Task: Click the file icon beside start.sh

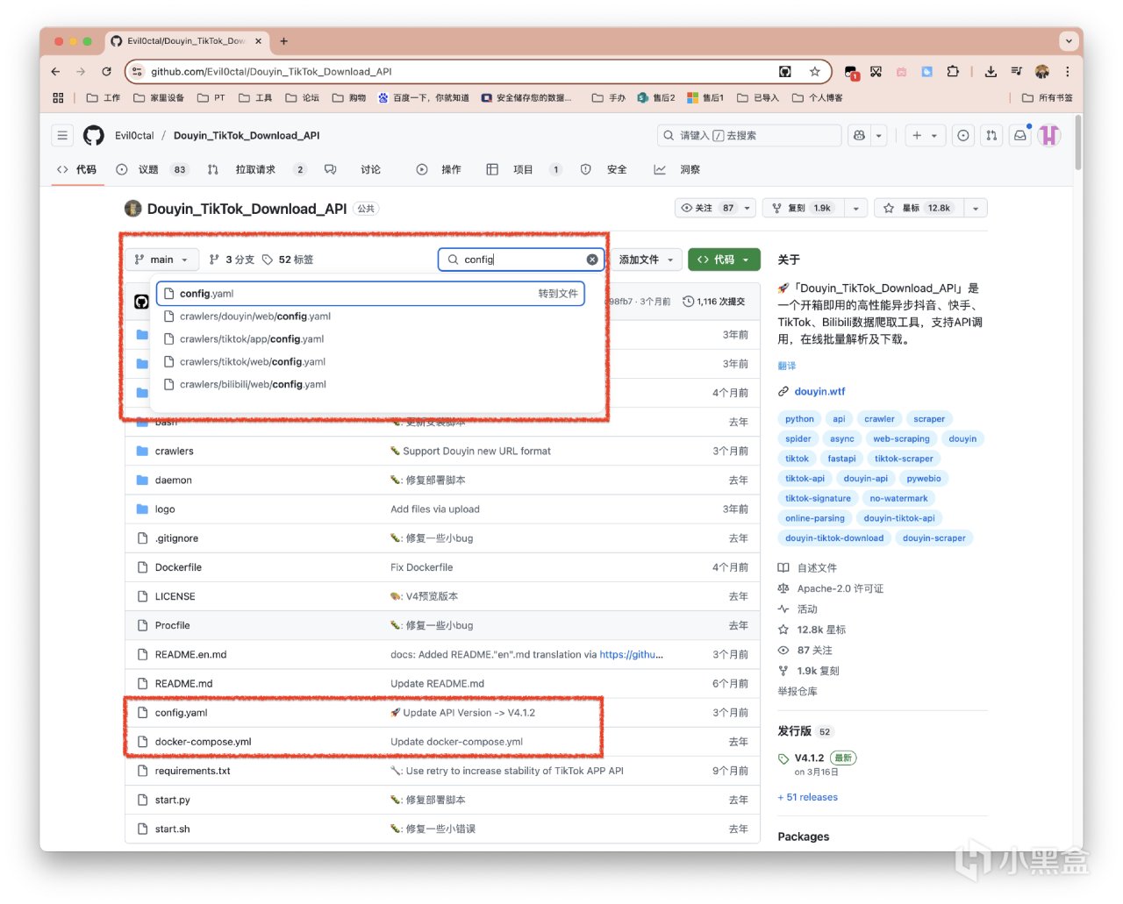Action: [x=142, y=829]
